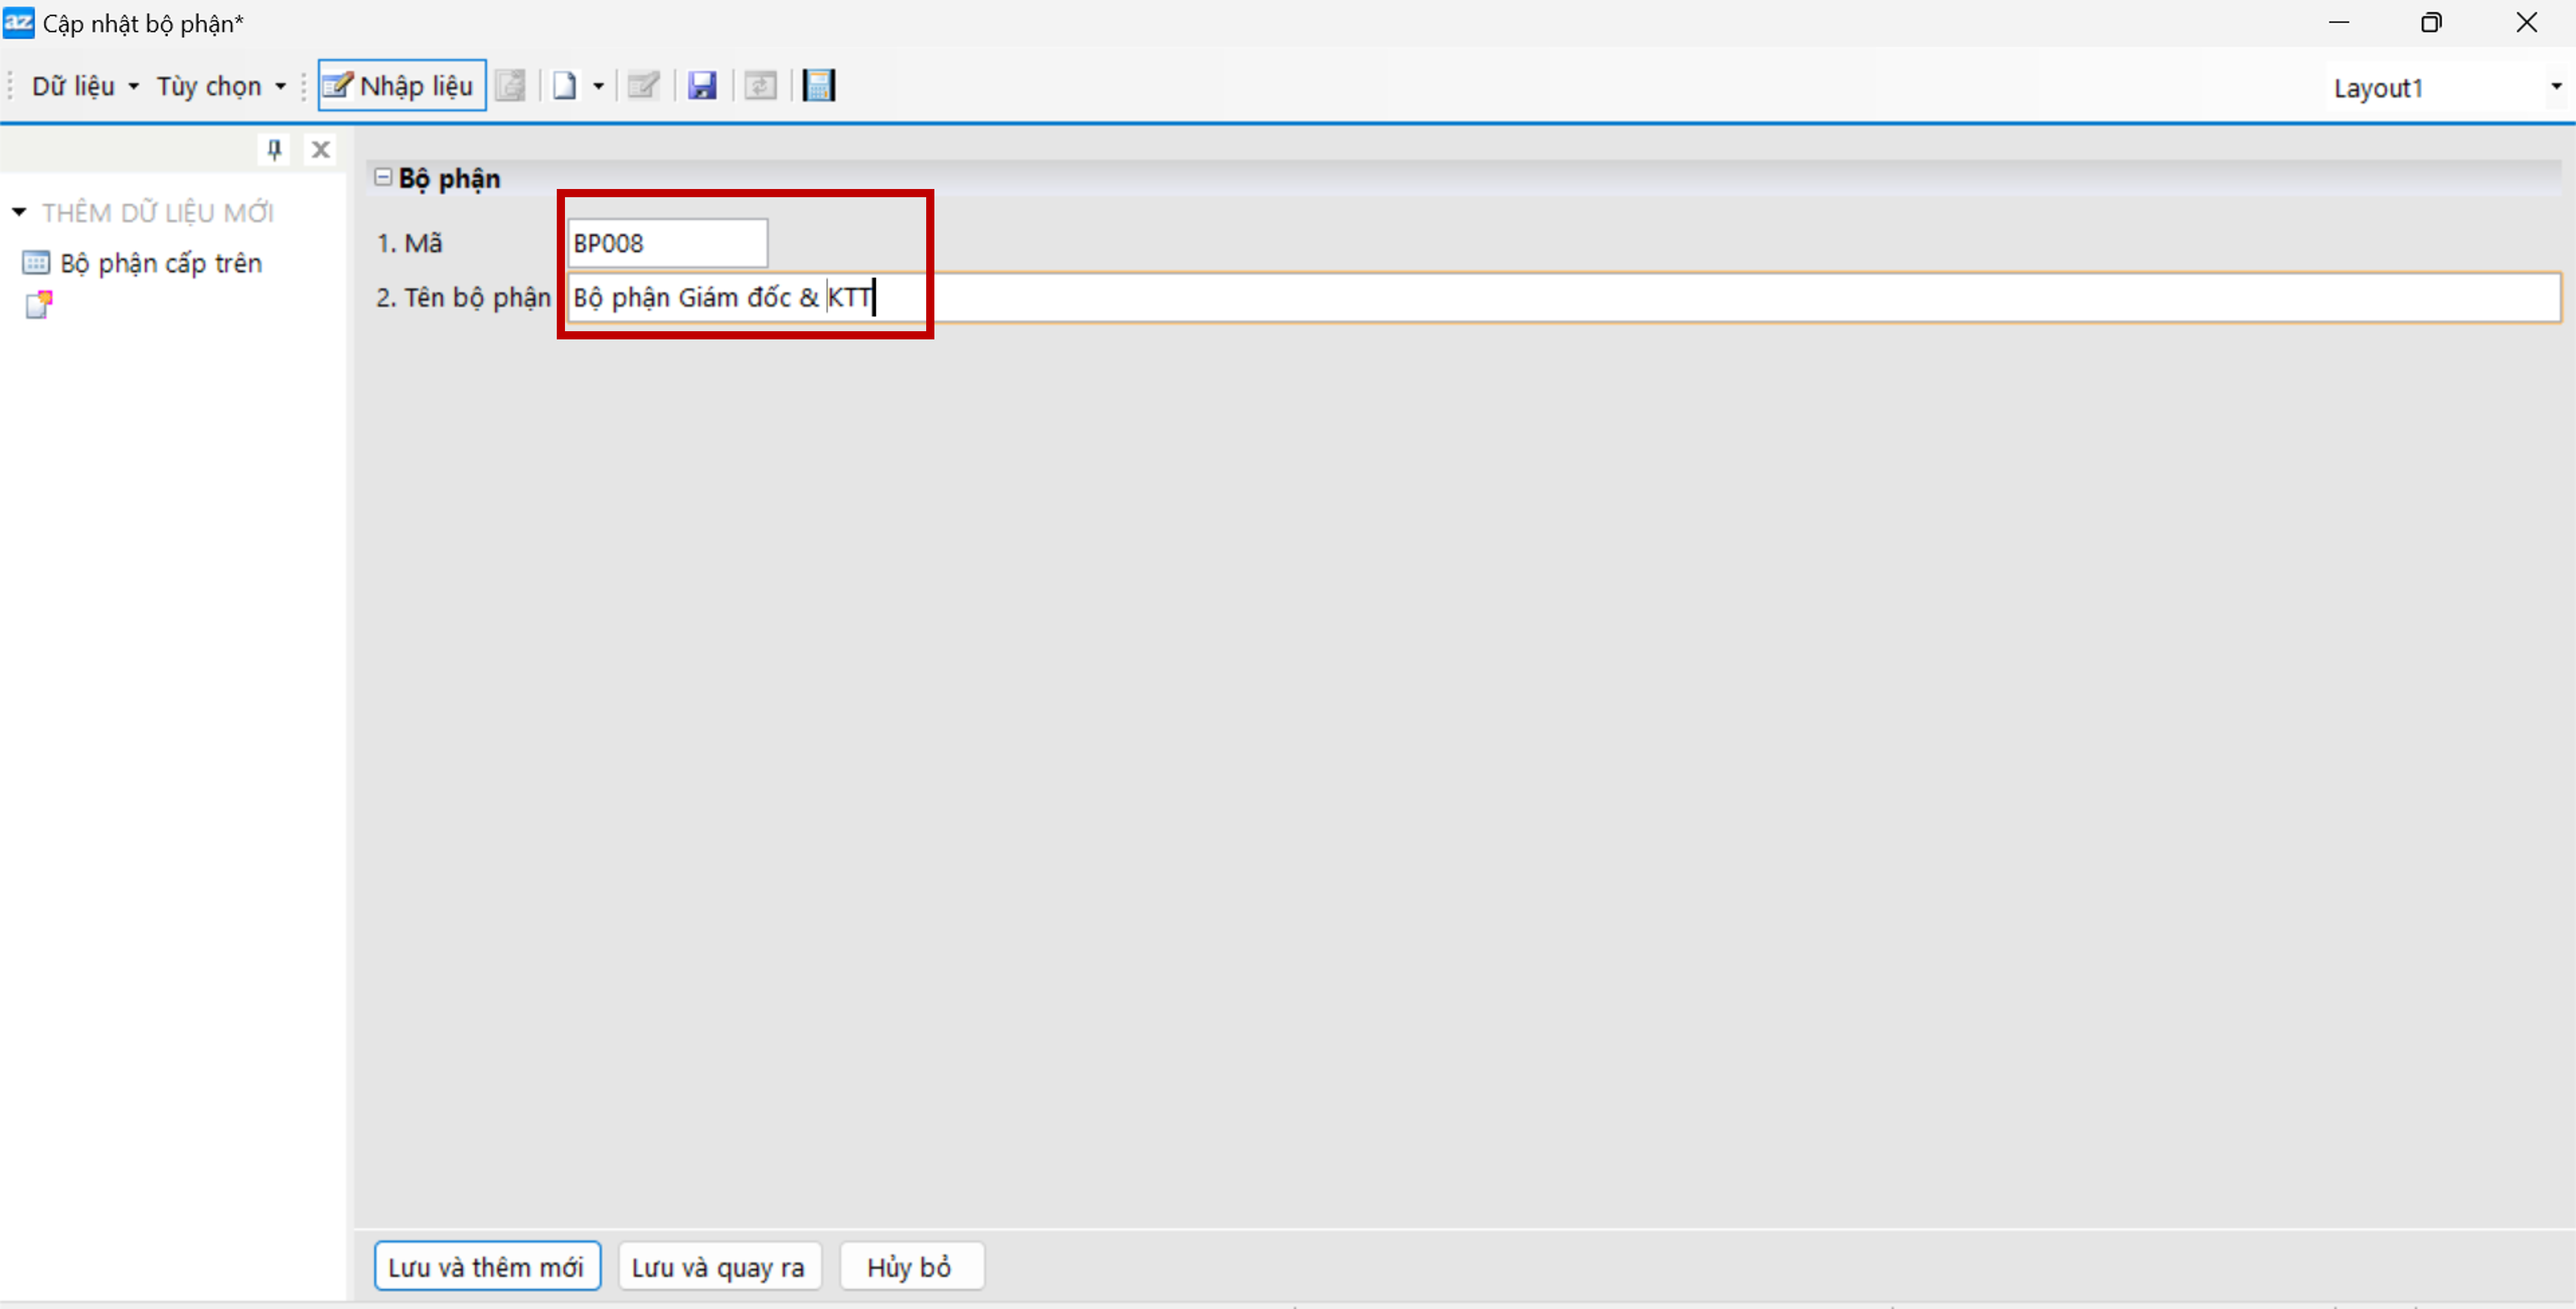Click the greyed refresh icon in toolbar

760,86
